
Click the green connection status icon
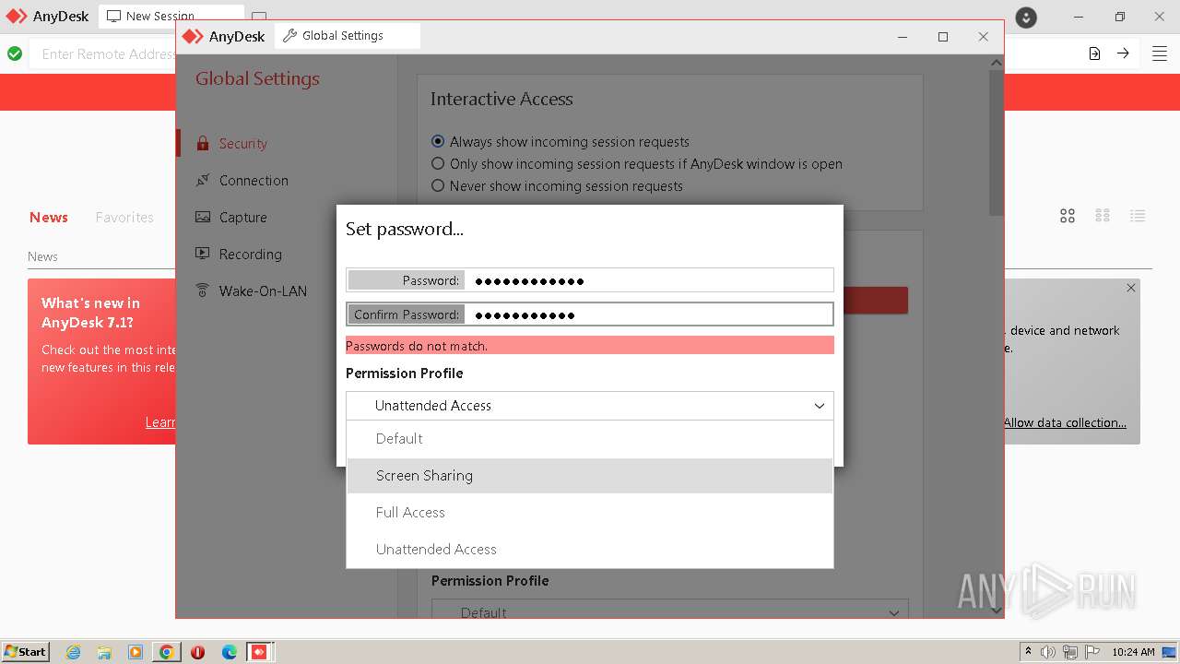click(15, 53)
